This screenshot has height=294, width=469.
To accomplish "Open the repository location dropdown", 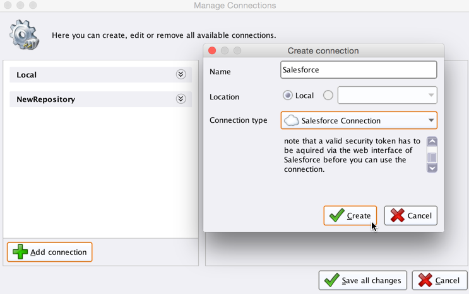I will (x=431, y=96).
